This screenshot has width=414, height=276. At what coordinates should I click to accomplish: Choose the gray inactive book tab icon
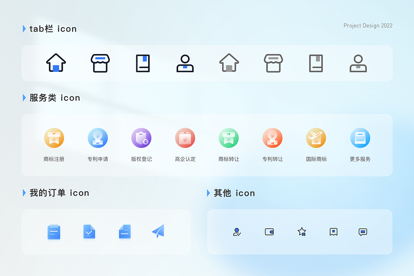[316, 63]
